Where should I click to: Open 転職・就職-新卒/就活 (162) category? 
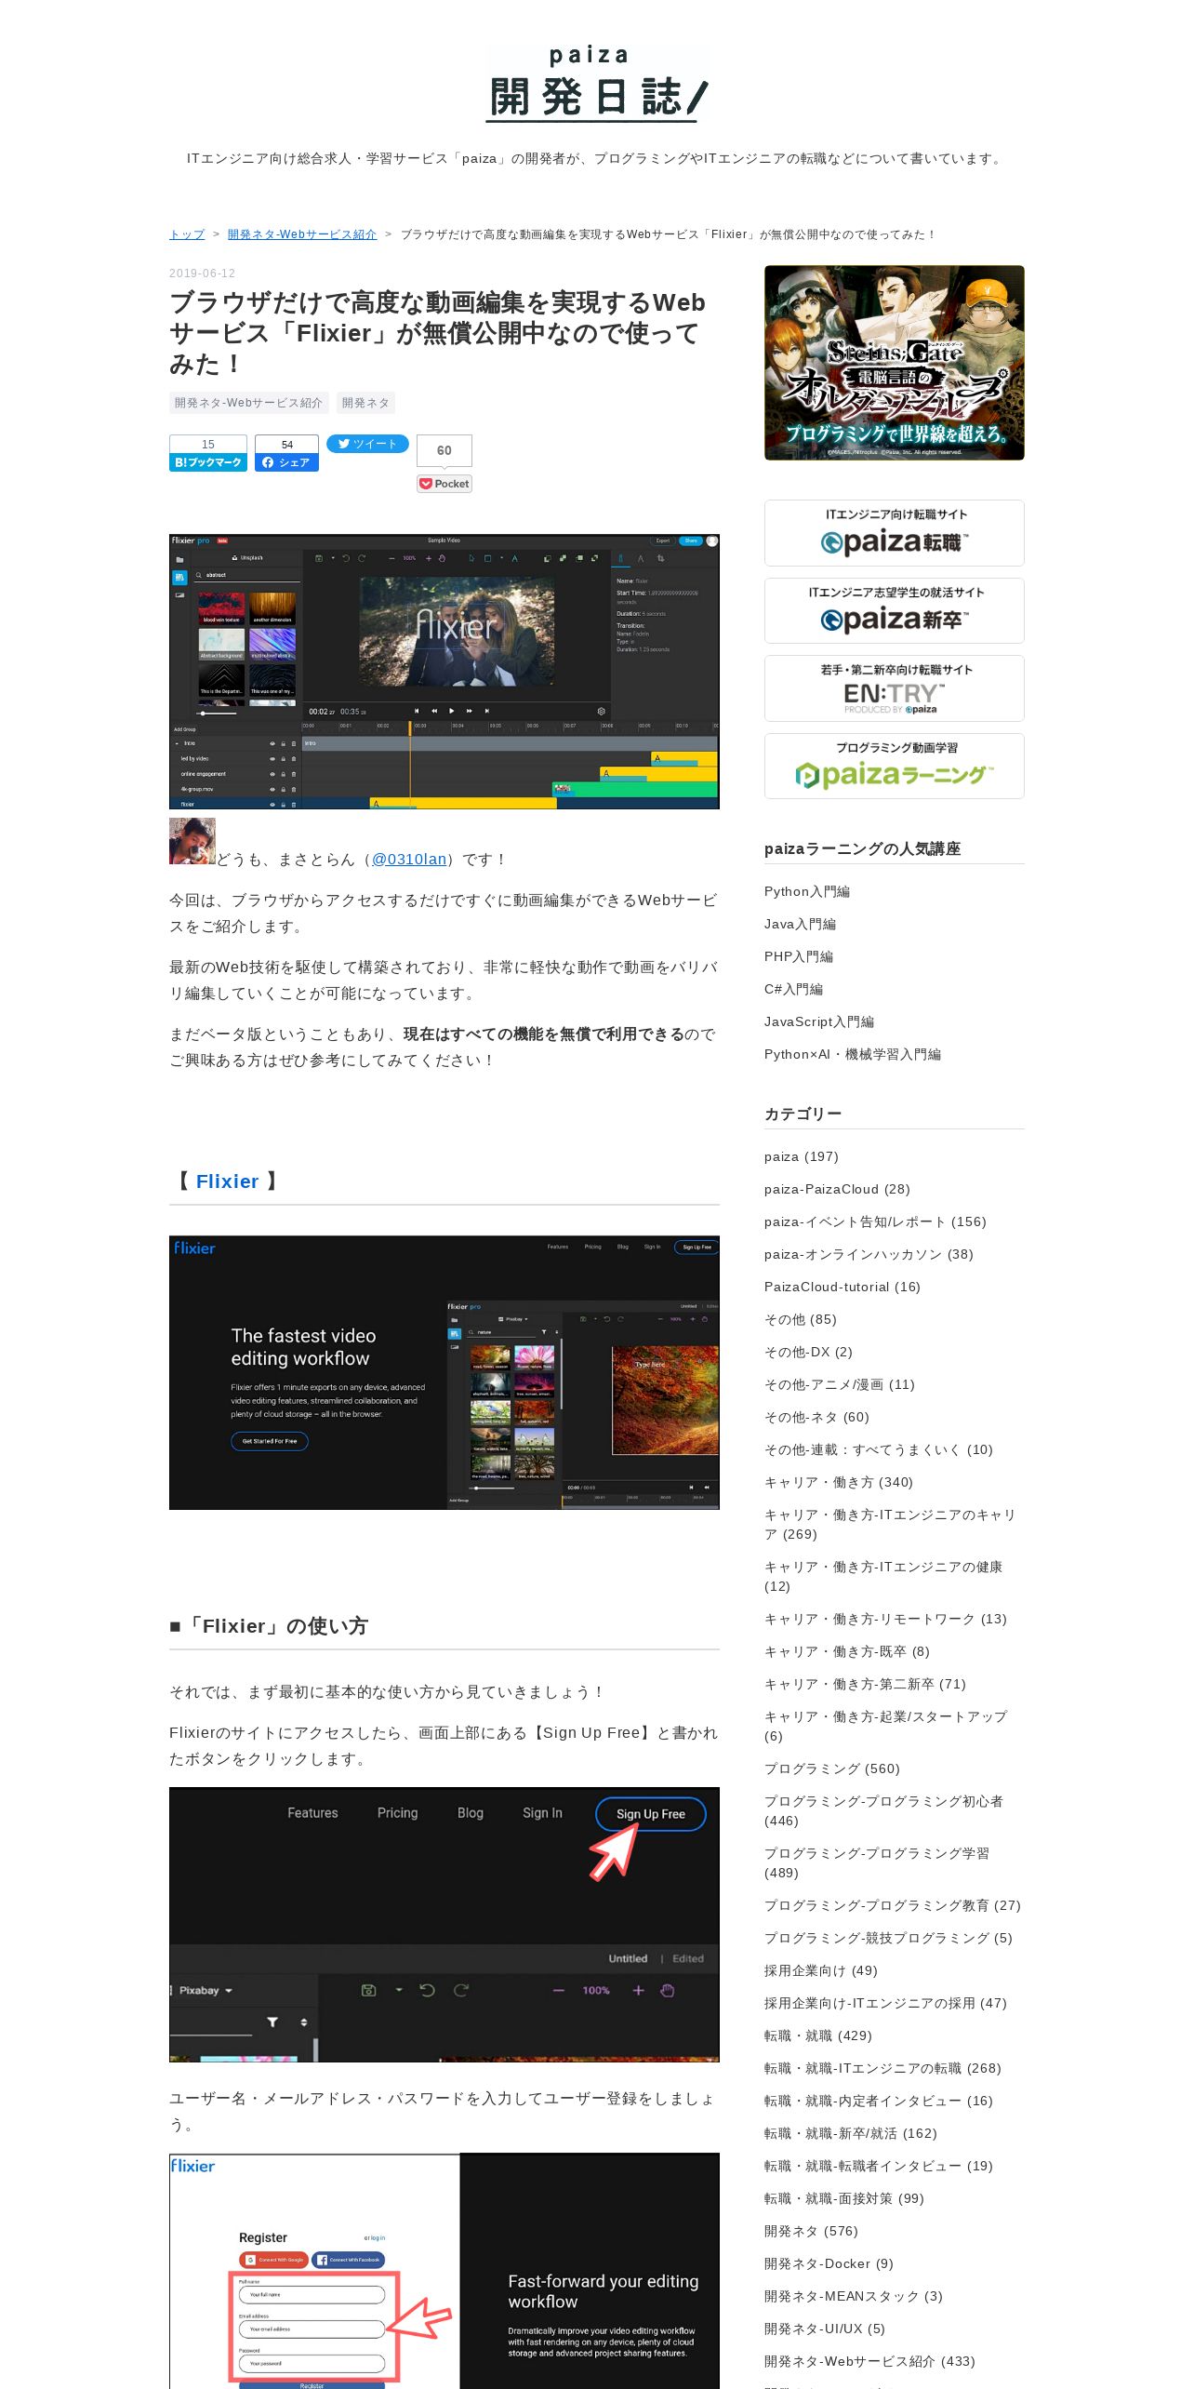(x=851, y=2133)
